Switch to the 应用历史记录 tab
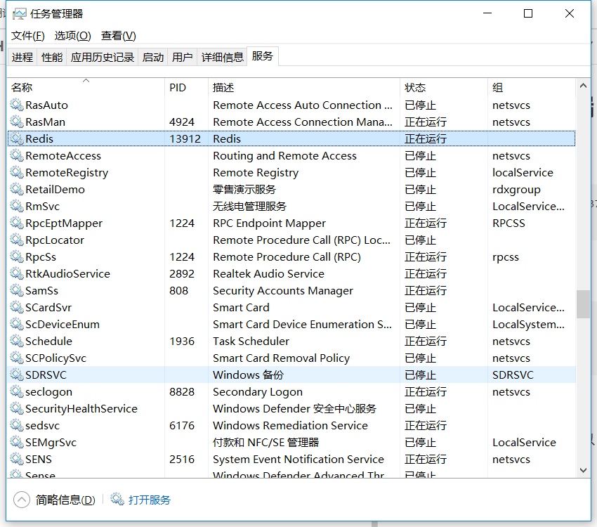The height and width of the screenshot is (527, 597). pyautogui.click(x=103, y=57)
